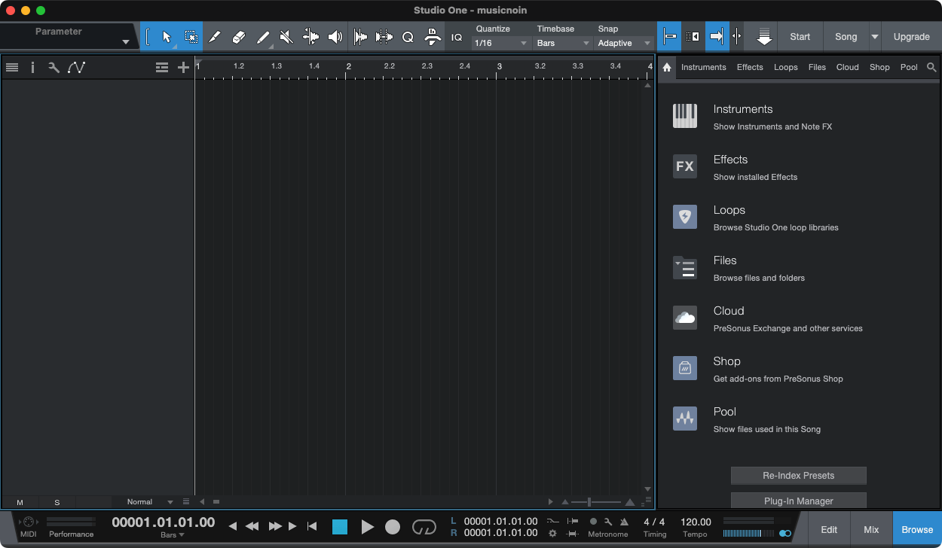The width and height of the screenshot is (942, 548).
Task: Expand Parameter box dropdown arrow
Action: pos(126,42)
